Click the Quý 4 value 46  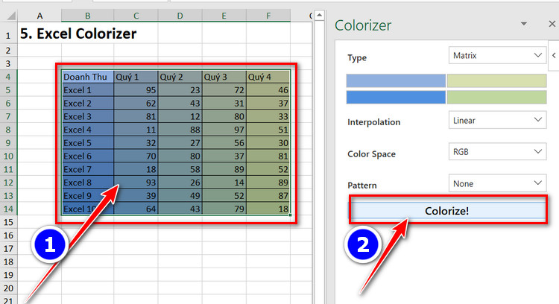point(268,90)
